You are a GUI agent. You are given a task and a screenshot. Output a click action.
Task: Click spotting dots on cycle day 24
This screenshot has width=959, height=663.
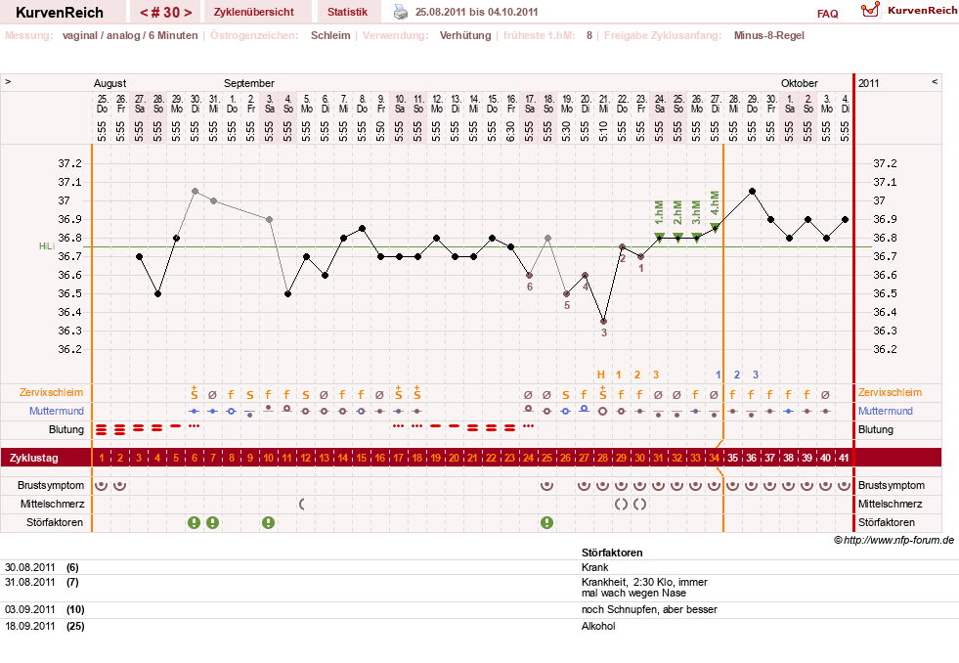pyautogui.click(x=529, y=425)
